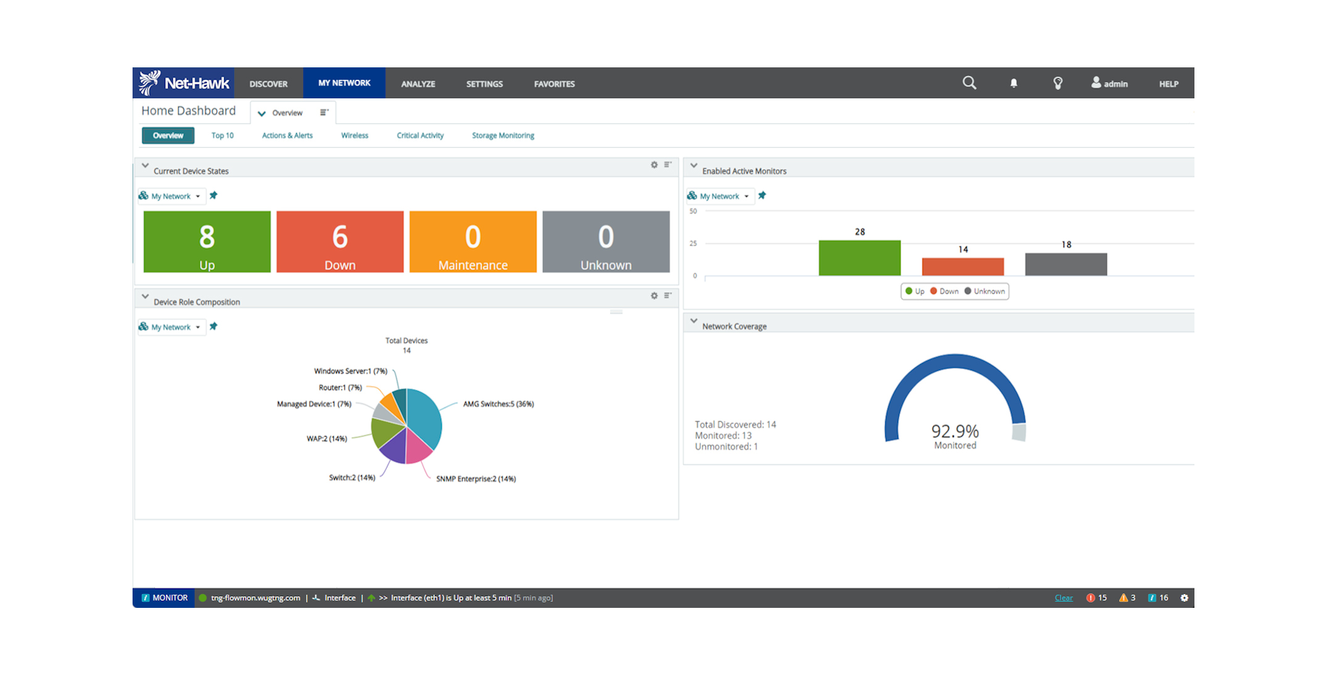1327x676 pixels.
Task: Open the search magnifier icon
Action: (x=969, y=83)
